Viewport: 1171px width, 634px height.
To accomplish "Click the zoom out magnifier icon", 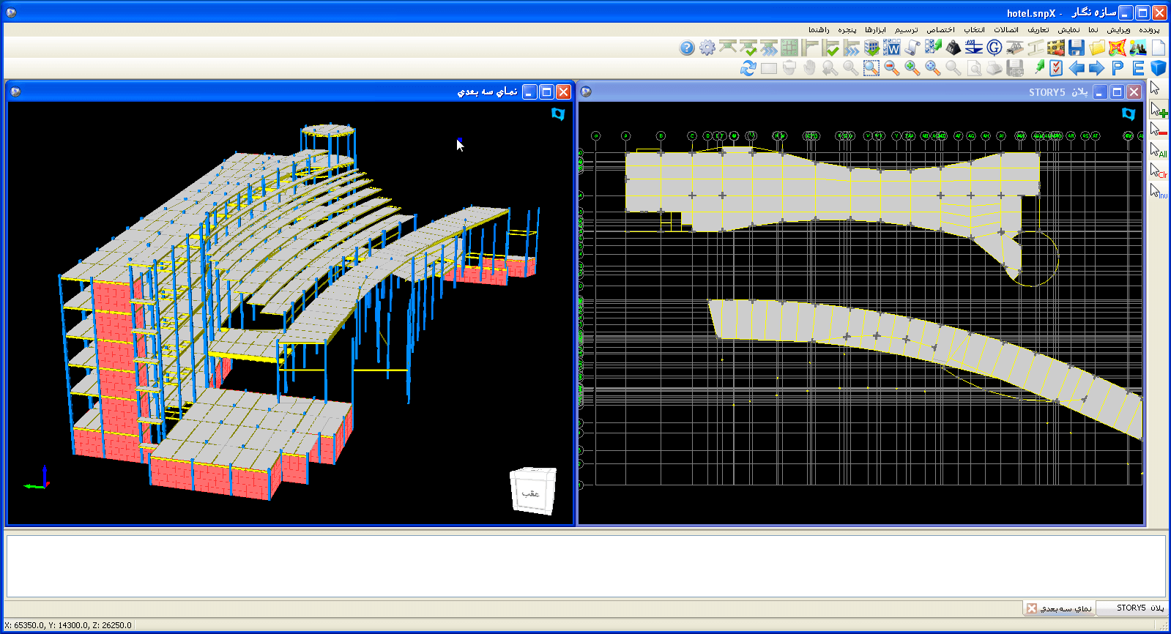I will [891, 68].
